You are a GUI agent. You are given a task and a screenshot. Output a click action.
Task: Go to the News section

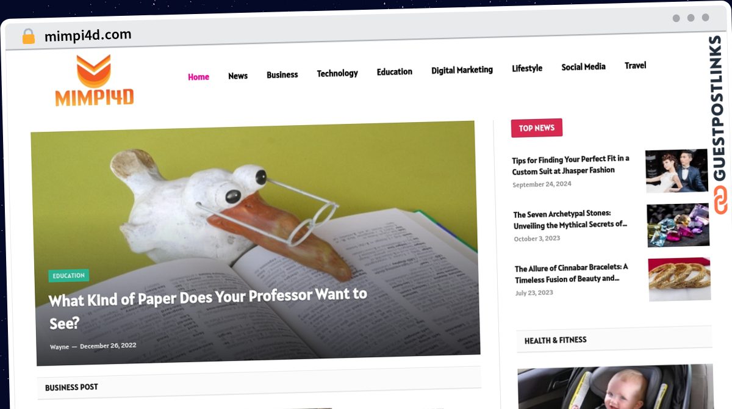click(x=238, y=76)
